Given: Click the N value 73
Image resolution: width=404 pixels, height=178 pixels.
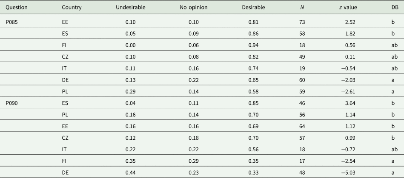Looking at the screenshot, I should coord(303,20).
